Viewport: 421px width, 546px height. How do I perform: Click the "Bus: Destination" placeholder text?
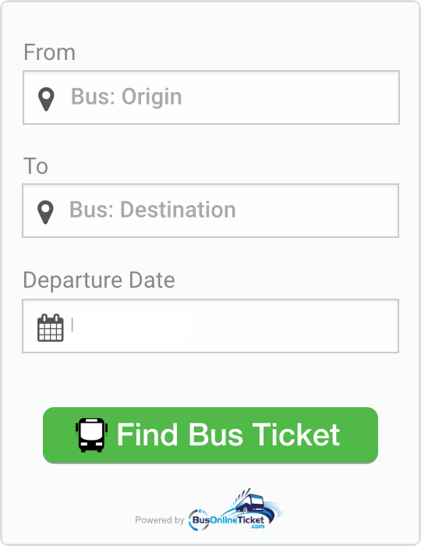[153, 210]
